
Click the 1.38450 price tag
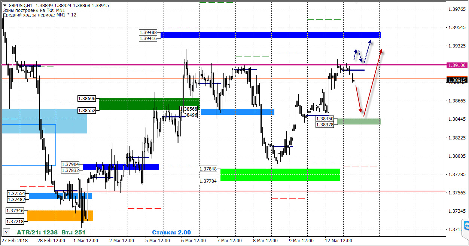[x=325, y=119]
